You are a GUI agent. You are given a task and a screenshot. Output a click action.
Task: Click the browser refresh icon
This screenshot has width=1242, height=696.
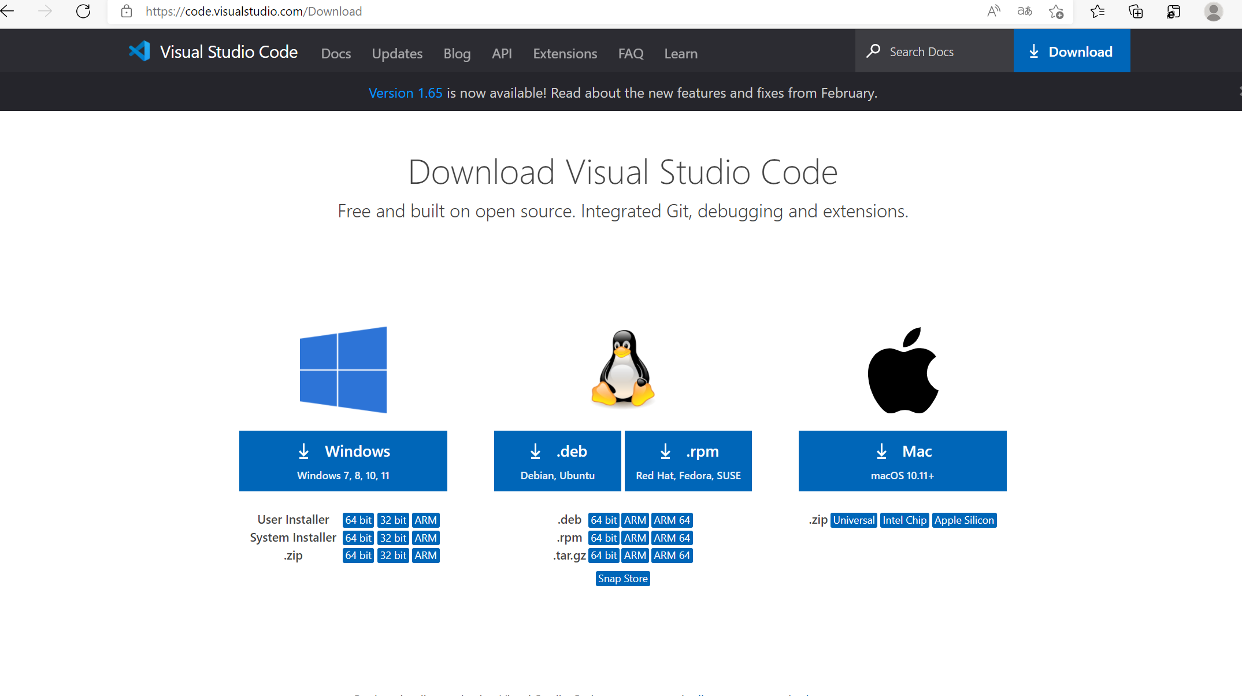click(x=83, y=11)
